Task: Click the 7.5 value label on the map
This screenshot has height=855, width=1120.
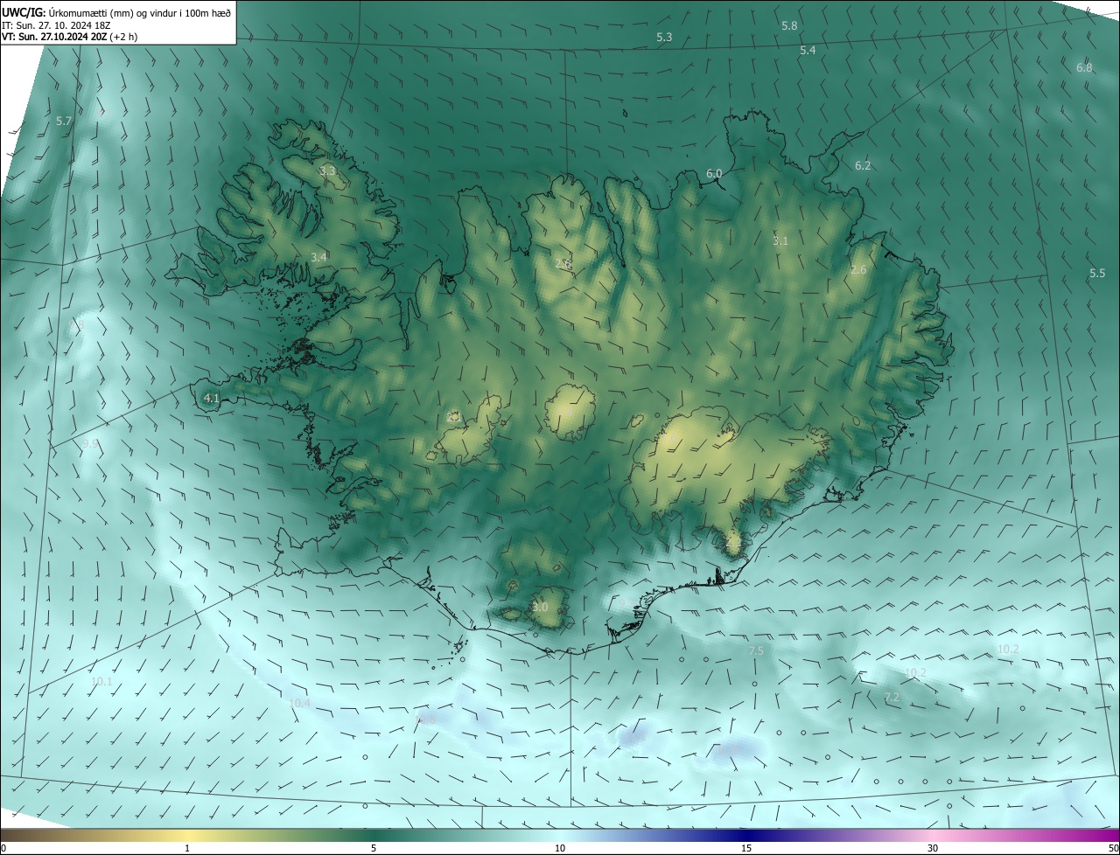Action: (x=756, y=651)
